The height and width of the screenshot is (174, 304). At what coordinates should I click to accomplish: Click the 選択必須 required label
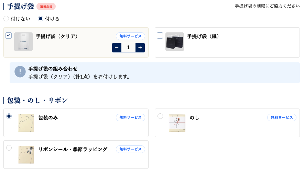point(46,7)
